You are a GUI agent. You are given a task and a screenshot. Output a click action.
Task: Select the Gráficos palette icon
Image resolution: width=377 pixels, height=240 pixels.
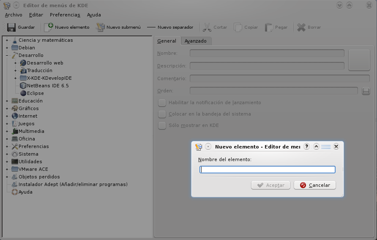[15, 108]
